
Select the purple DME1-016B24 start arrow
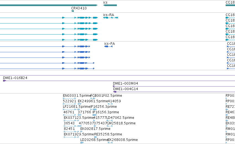tap(4, 81)
